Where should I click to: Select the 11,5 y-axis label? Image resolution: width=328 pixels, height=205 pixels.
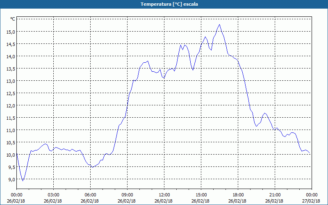click(x=11, y=118)
